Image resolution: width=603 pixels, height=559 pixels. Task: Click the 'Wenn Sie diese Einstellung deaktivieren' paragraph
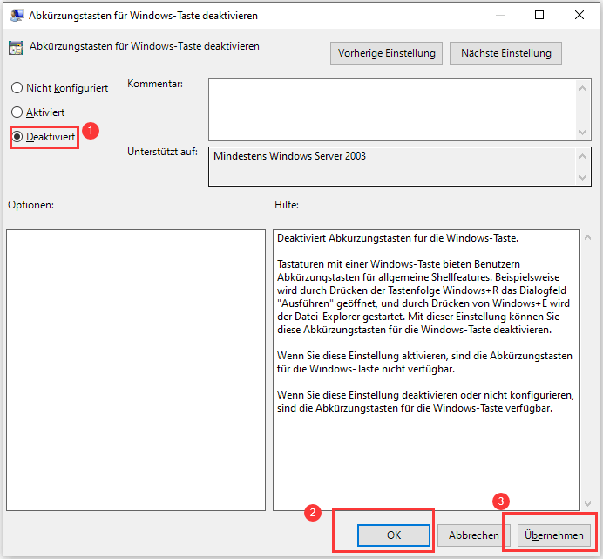point(425,401)
